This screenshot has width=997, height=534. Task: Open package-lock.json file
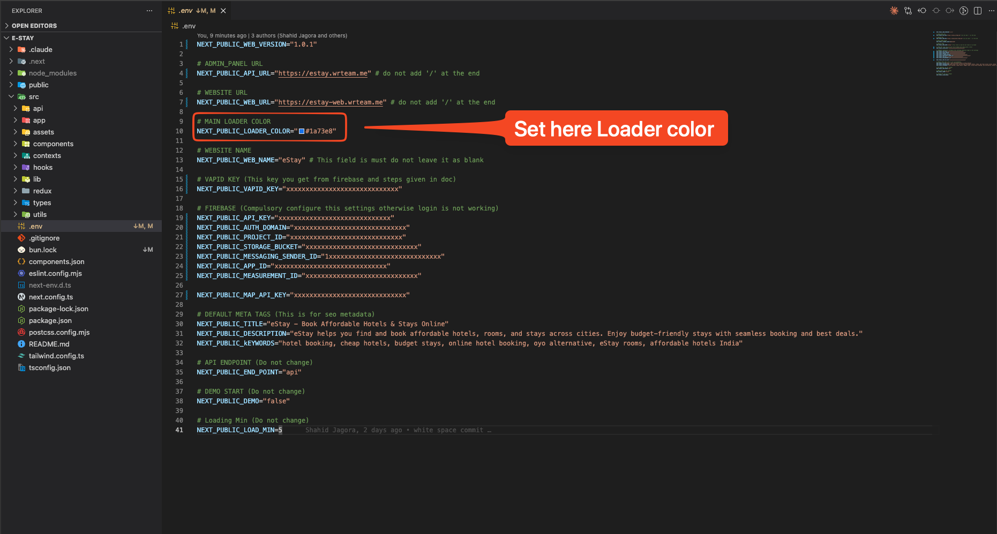tap(80, 309)
